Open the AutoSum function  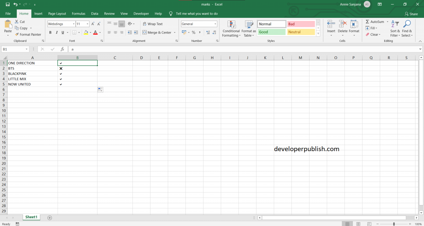375,21
